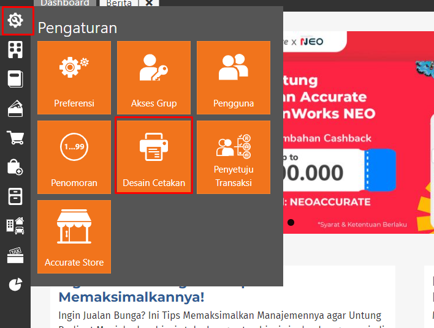The image size is (434, 328).
Task: Select the black carousel dot on banner
Action: (x=291, y=223)
